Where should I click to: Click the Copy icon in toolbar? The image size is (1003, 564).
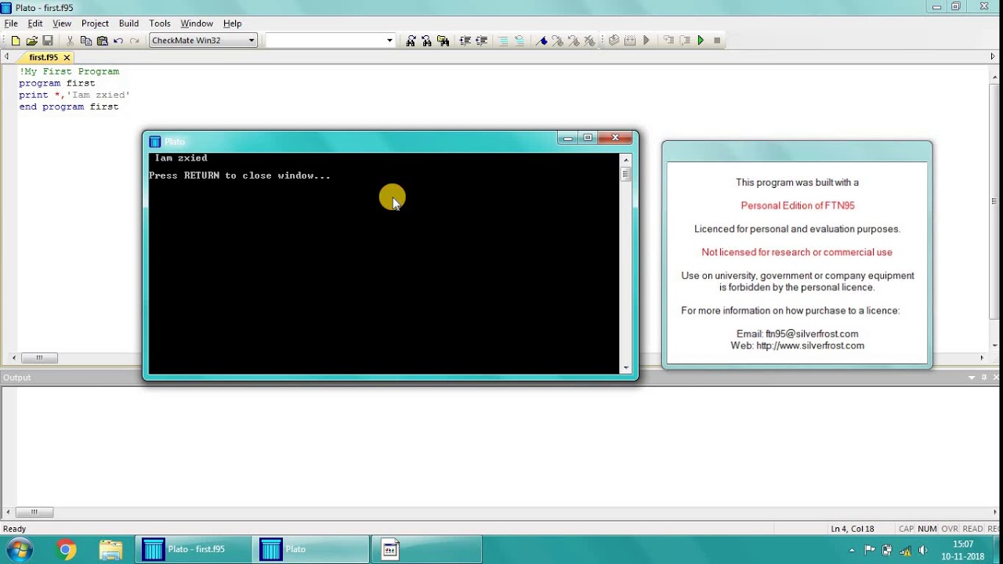click(x=86, y=41)
